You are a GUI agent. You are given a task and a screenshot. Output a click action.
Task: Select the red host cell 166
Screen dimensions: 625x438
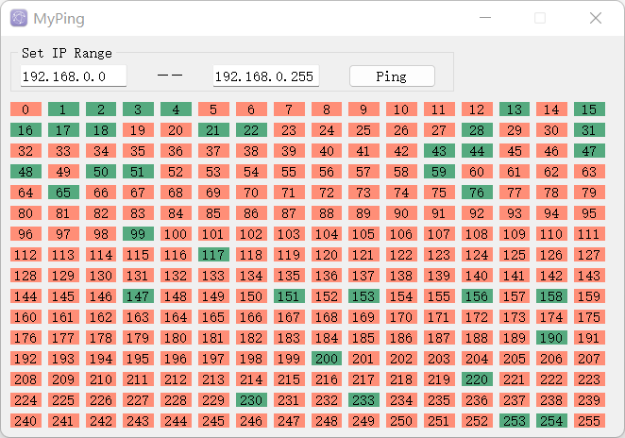coord(251,317)
